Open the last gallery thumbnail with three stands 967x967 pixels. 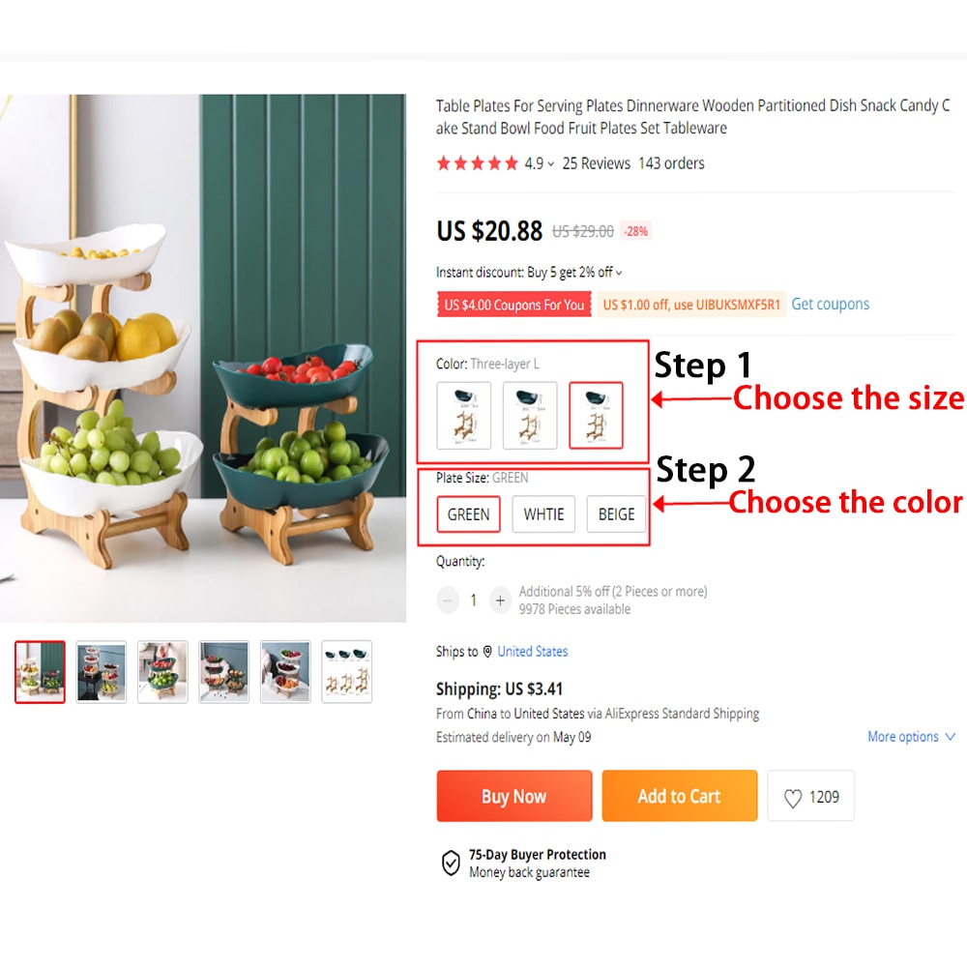tap(346, 672)
